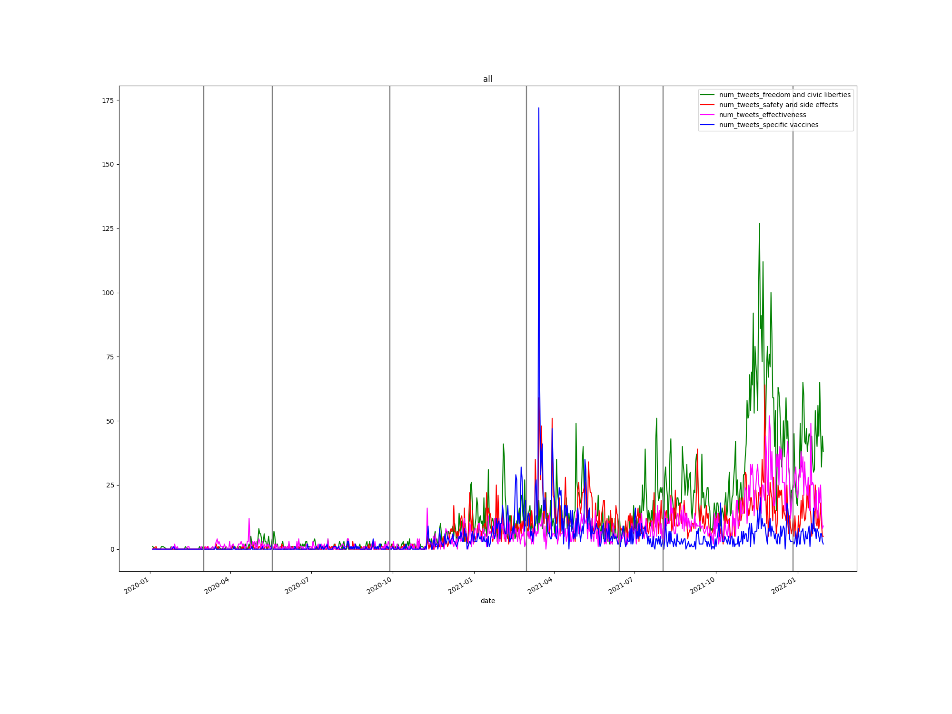Viewport: 952px width, 714px height.
Task: Click the green legend line swatch
Action: [707, 95]
